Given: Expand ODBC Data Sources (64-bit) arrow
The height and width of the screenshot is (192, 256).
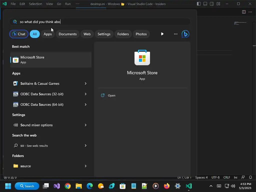Looking at the screenshot, I should click(85, 104).
